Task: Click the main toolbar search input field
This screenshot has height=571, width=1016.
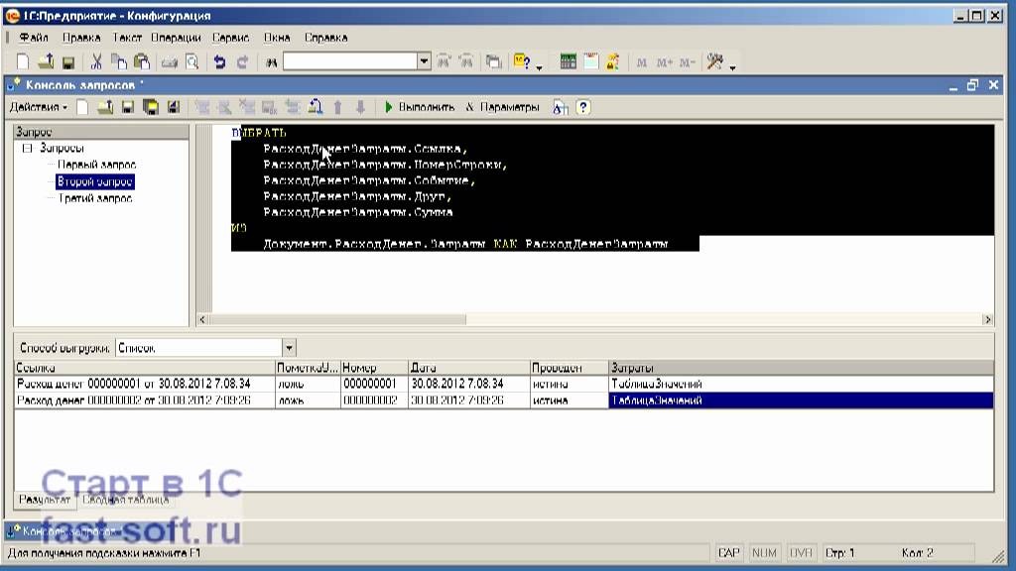Action: coord(350,61)
